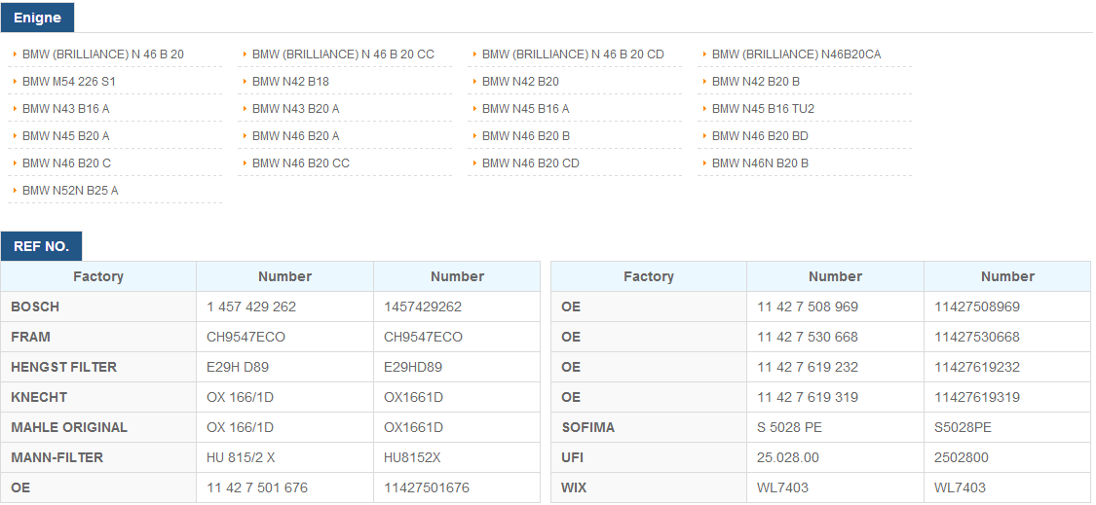The height and width of the screenshot is (505, 1096).
Task: Select the MAHLE ORIGINAL factory cell
Action: [98, 427]
